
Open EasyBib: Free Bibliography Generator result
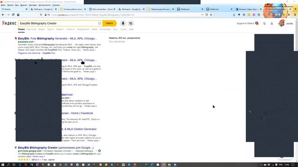57,39
